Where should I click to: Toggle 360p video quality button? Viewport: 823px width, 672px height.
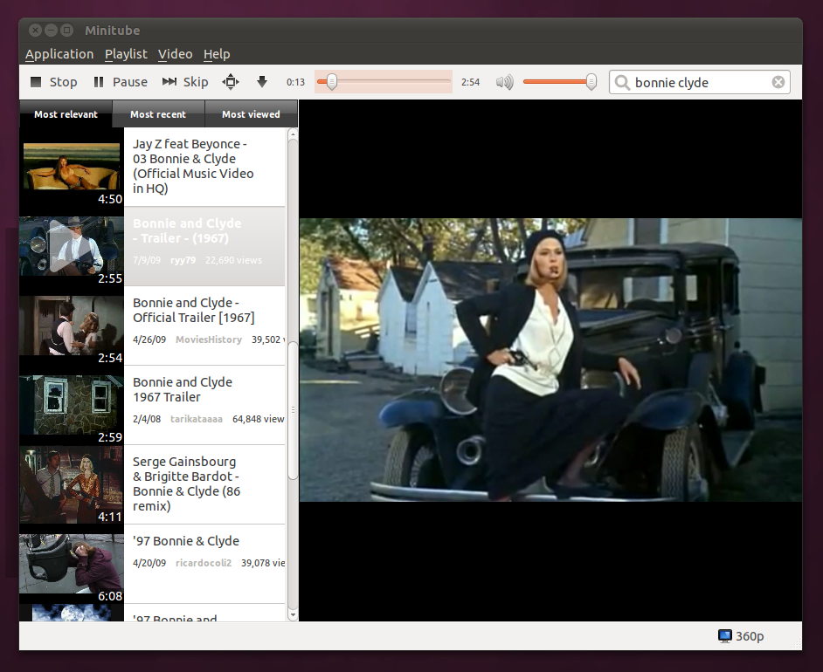741,636
